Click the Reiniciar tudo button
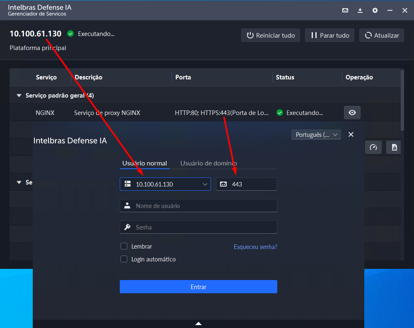 click(x=271, y=35)
